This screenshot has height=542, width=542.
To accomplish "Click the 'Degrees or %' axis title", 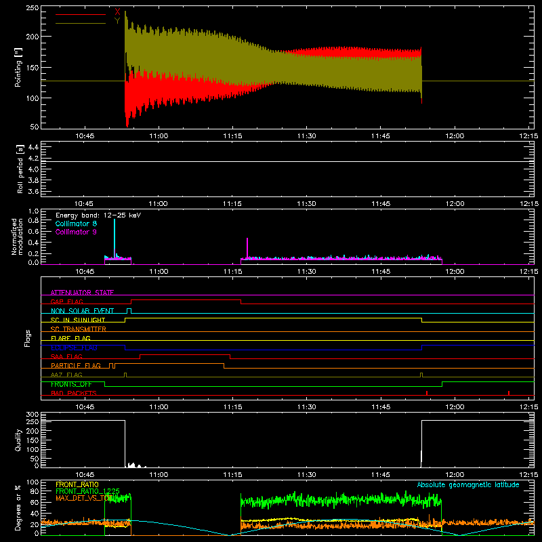I will tap(18, 507).
